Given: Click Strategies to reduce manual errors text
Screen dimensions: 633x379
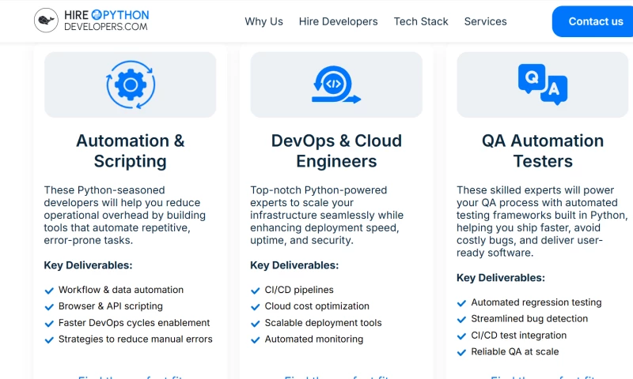Looking at the screenshot, I should pos(135,340).
